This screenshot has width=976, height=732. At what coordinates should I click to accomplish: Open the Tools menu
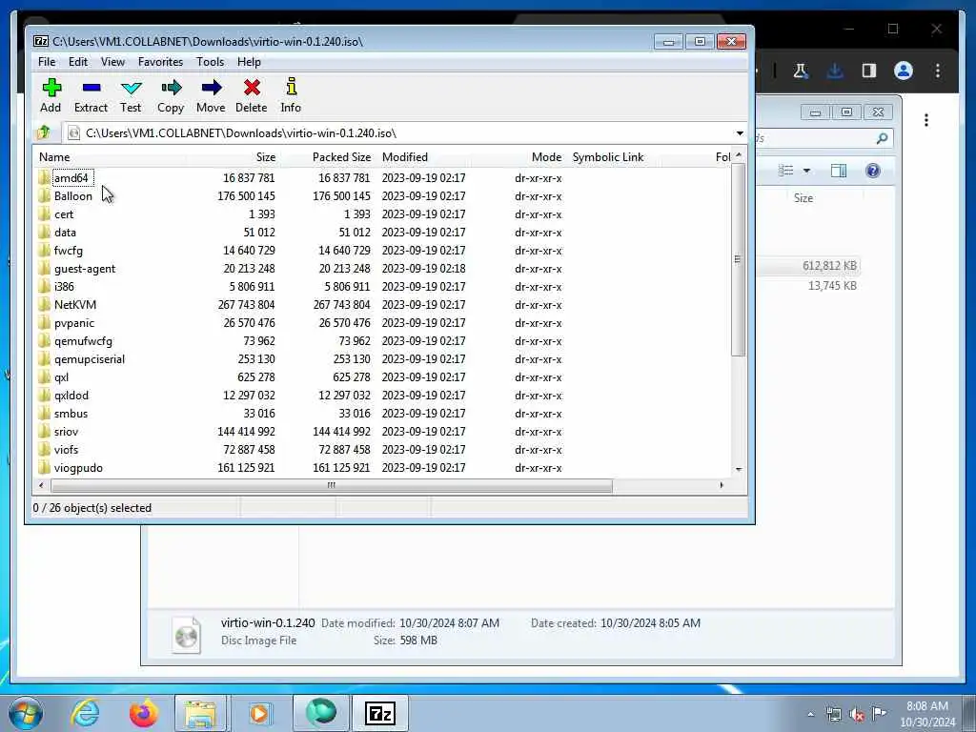pyautogui.click(x=210, y=62)
